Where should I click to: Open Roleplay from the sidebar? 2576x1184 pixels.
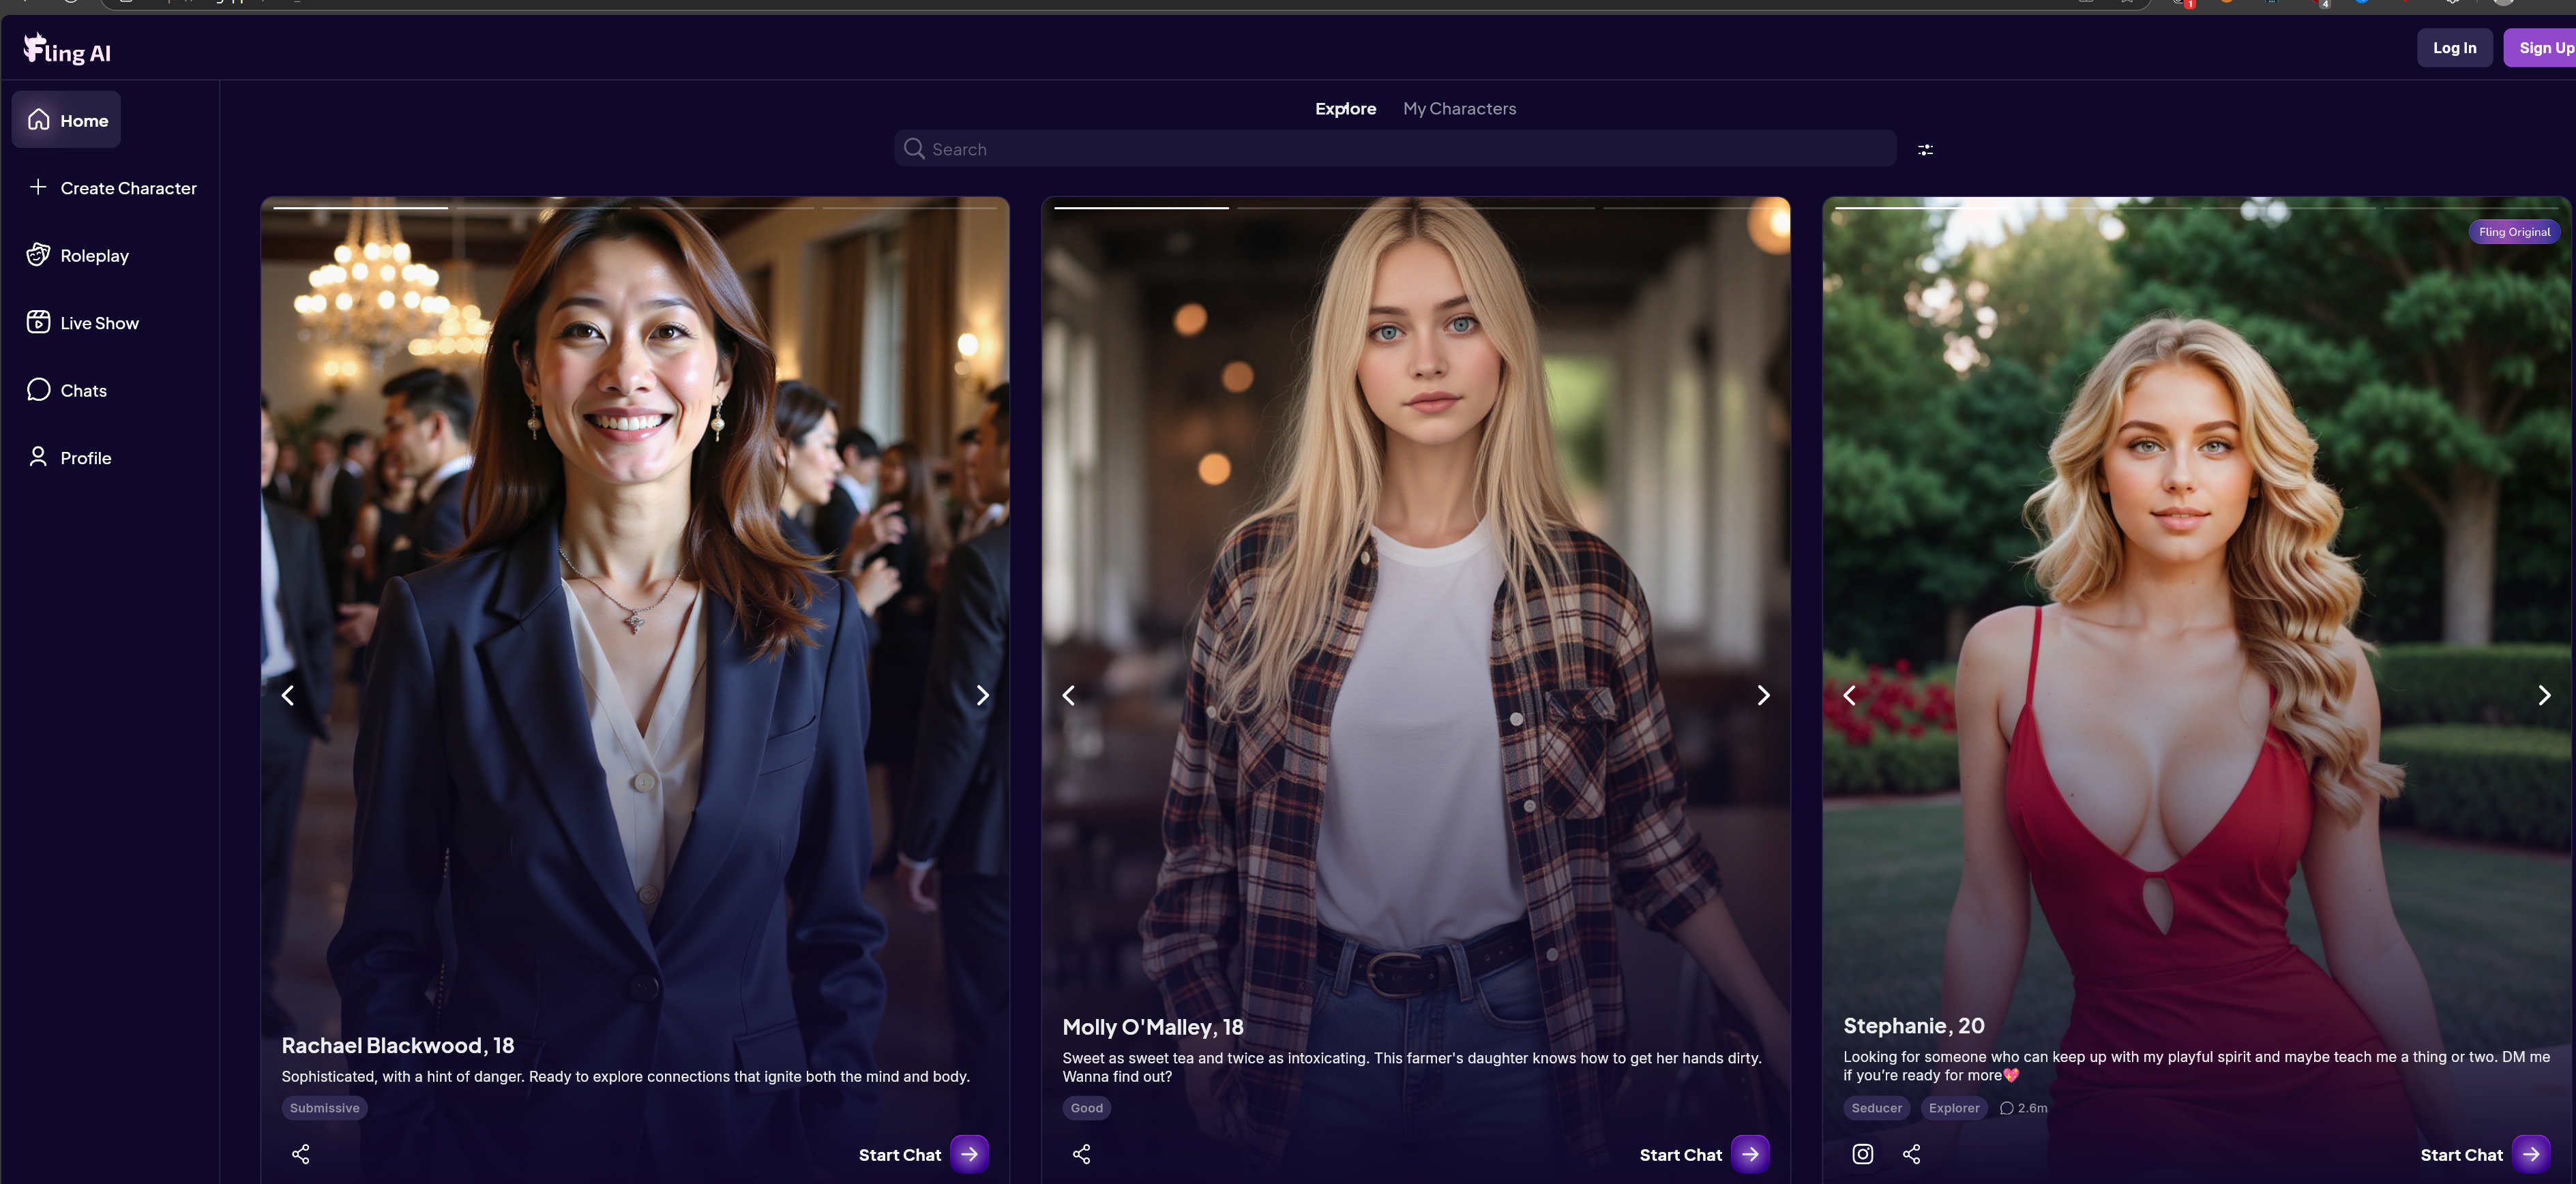click(94, 256)
